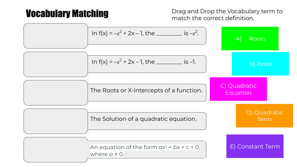Screen dimensions: 297x167
Task: Select the green A) Roots tile
Action: [x=250, y=39]
